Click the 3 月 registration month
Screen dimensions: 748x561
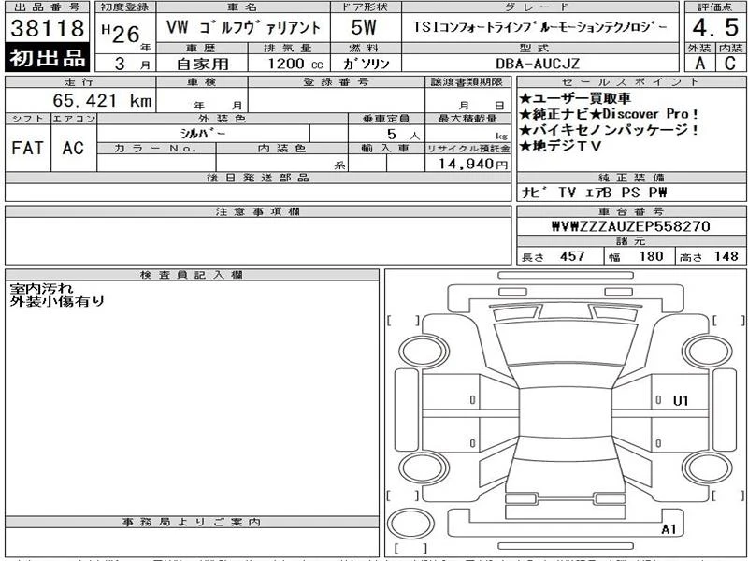tap(132, 64)
